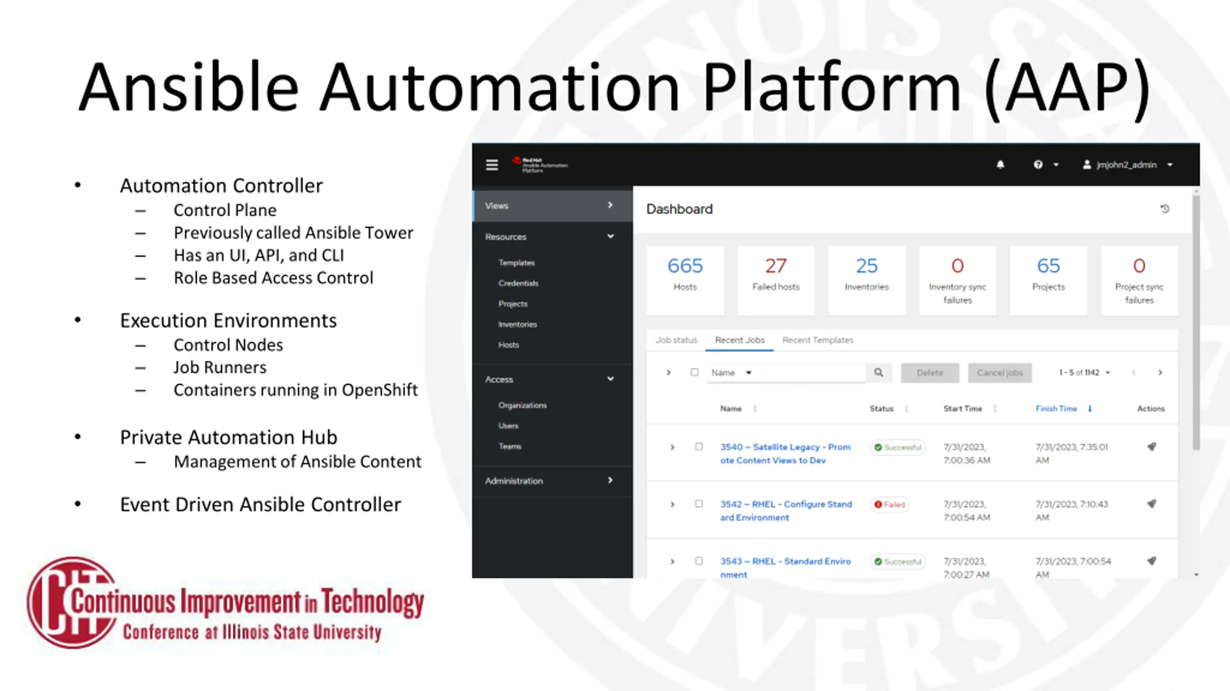Click the Cancel jobs button
1230x691 pixels.
999,373
